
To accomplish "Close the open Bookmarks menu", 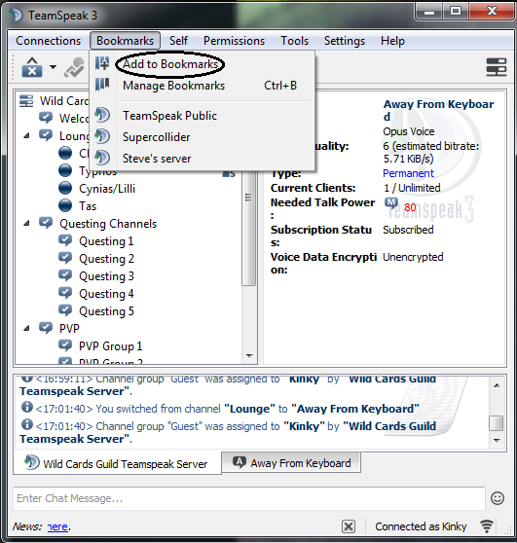I will point(125,41).
